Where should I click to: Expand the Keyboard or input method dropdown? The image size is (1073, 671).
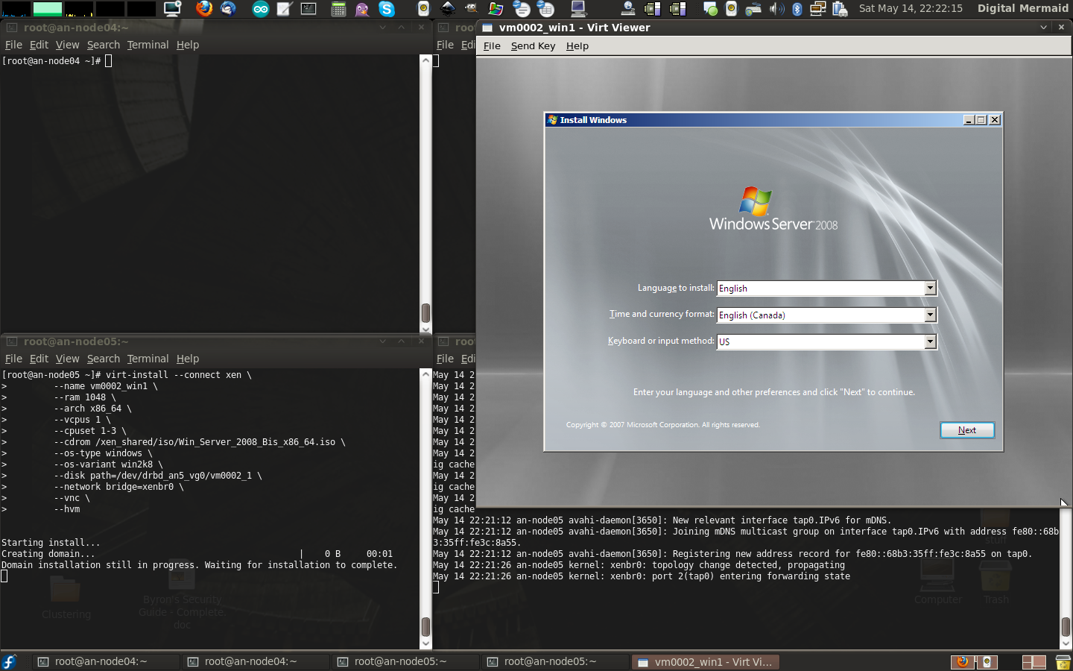[x=930, y=341]
